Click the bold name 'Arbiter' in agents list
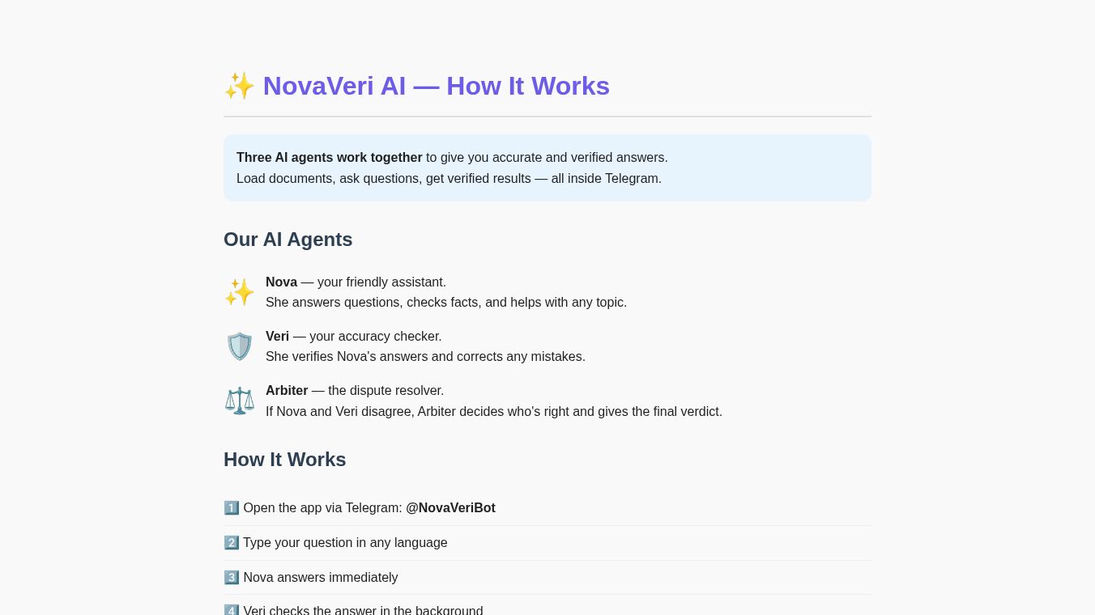1095x615 pixels. (287, 391)
